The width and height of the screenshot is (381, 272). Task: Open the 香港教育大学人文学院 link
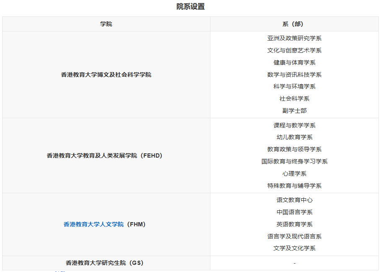coord(93,224)
